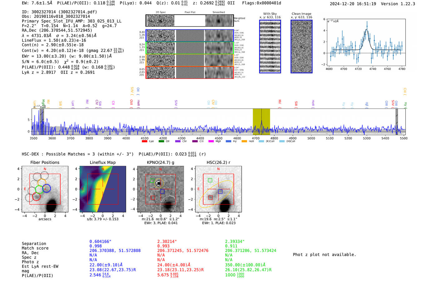Click the Flags:0x0000401d header text
Viewport: 437px width, 297px height.
(262, 3)
